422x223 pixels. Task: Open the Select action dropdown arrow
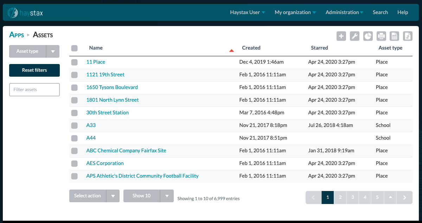(x=113, y=196)
